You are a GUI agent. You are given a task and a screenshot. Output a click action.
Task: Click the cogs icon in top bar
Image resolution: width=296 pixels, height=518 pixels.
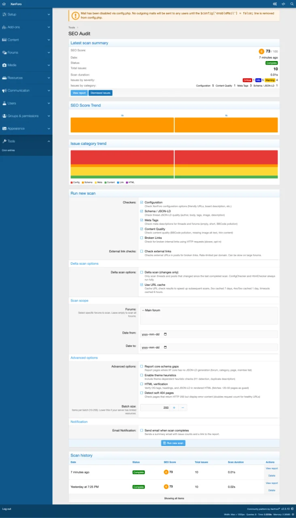coord(275,4)
